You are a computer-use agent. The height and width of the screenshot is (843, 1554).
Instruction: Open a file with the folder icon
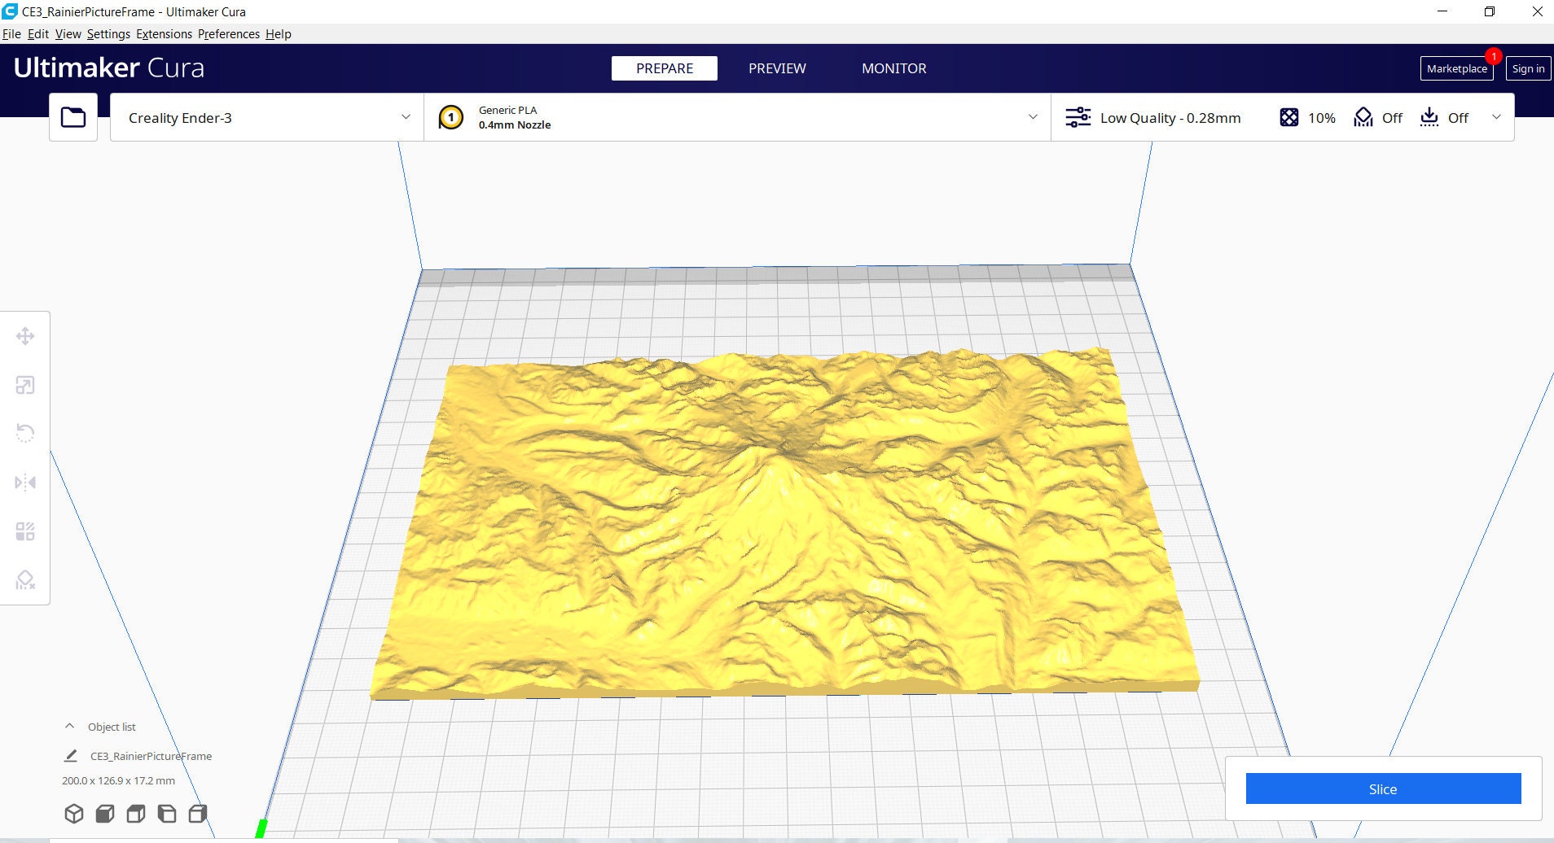point(72,116)
